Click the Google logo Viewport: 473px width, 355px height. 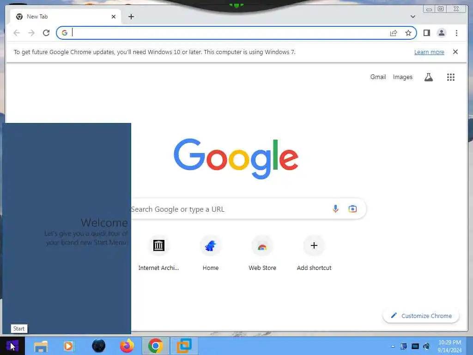coord(236,159)
